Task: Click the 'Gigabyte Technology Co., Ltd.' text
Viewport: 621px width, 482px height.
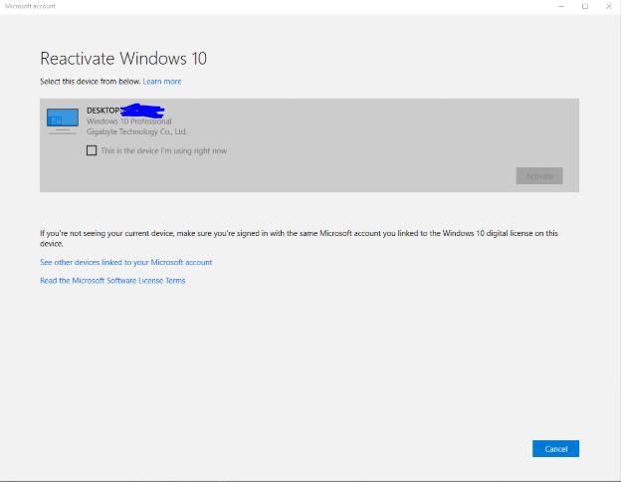Action: (x=137, y=131)
